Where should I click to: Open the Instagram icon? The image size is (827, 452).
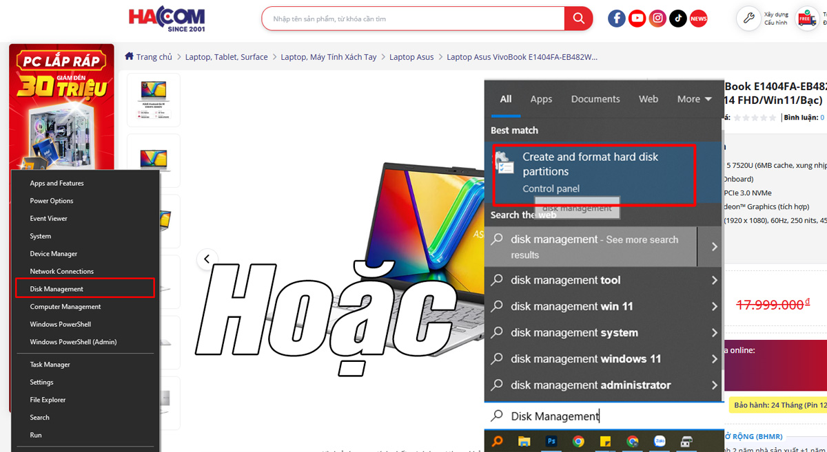point(657,18)
